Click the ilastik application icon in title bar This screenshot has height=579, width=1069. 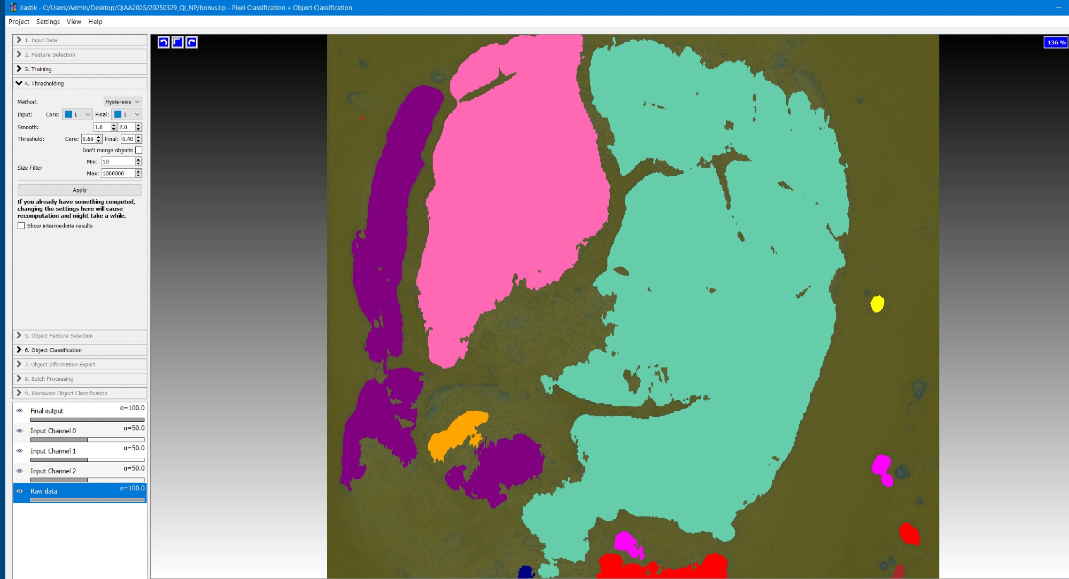(13, 7)
